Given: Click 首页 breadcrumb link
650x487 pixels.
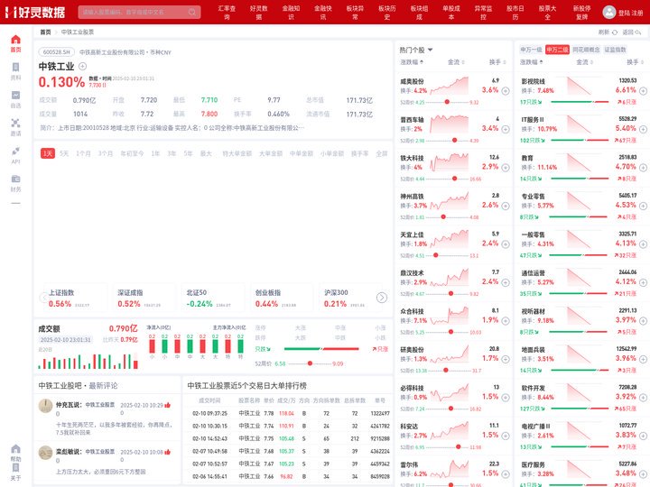Looking at the screenshot, I should 45,32.
